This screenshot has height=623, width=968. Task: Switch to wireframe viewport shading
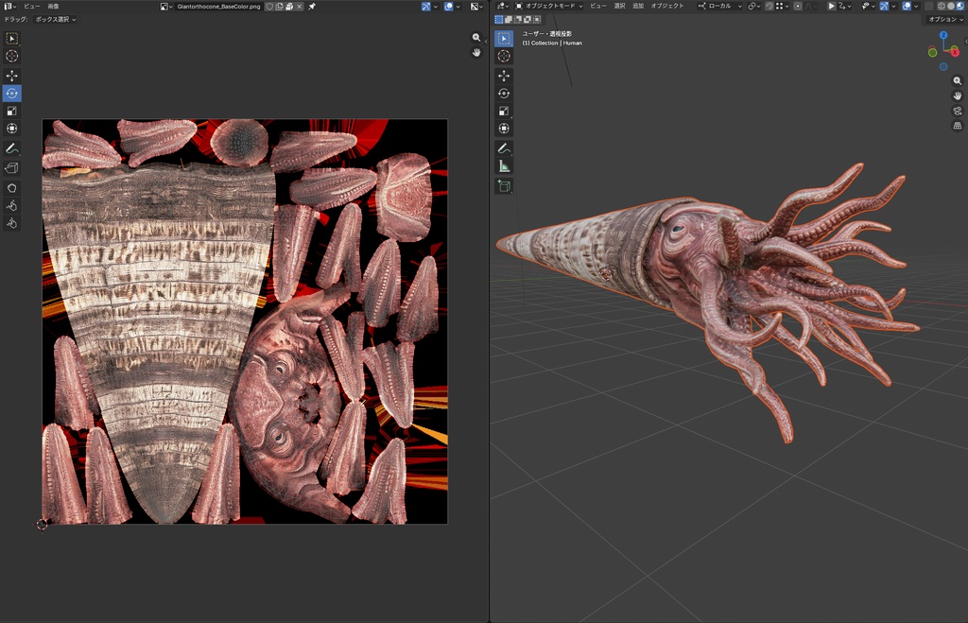click(942, 7)
